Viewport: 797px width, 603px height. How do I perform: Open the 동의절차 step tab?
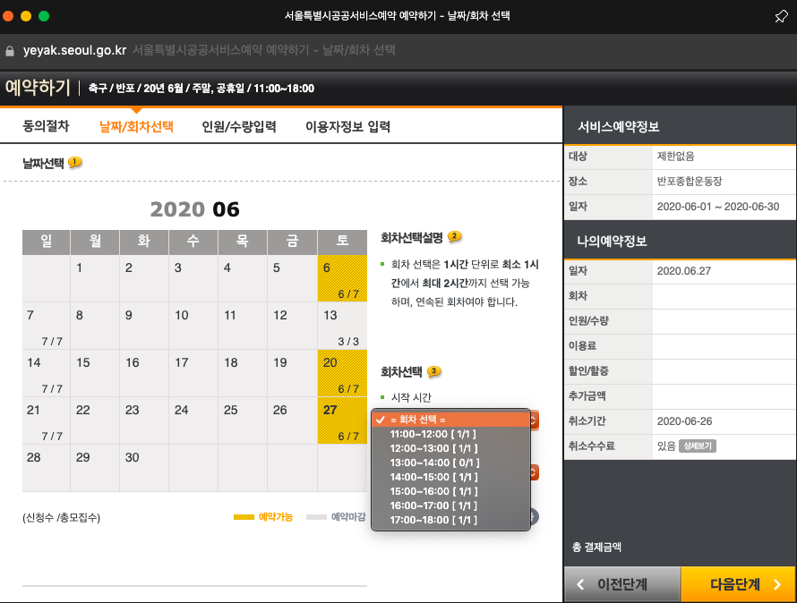tap(46, 126)
